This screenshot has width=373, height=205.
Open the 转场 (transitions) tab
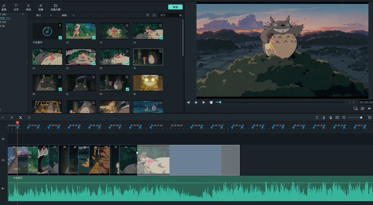pyautogui.click(x=28, y=7)
